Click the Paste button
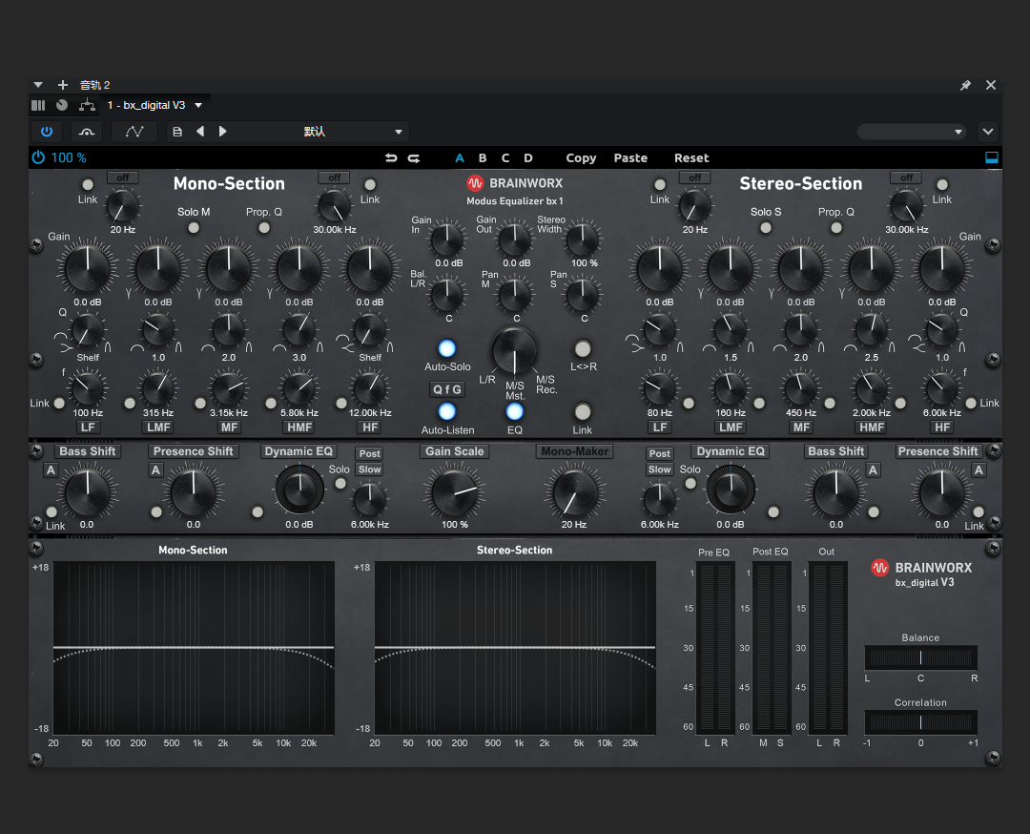The image size is (1030, 834). pos(630,157)
